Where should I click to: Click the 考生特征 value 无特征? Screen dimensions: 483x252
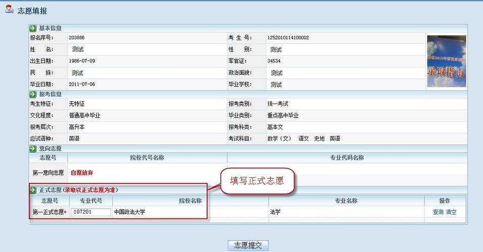76,104
